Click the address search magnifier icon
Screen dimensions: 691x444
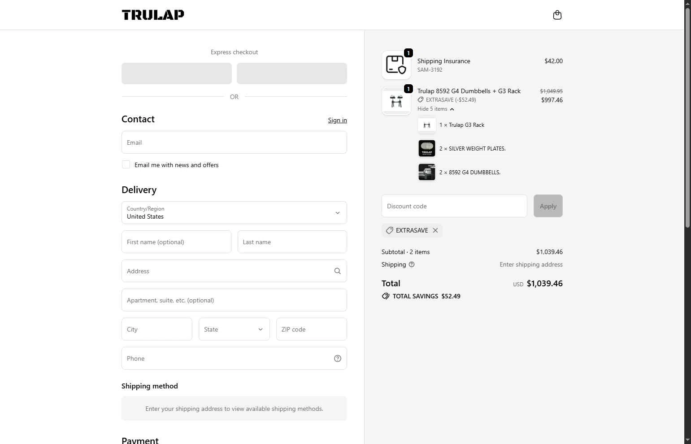(x=338, y=271)
